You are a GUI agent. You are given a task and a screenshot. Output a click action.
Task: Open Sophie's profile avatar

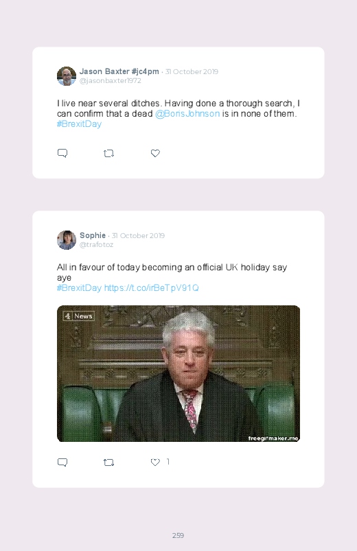[x=67, y=240]
